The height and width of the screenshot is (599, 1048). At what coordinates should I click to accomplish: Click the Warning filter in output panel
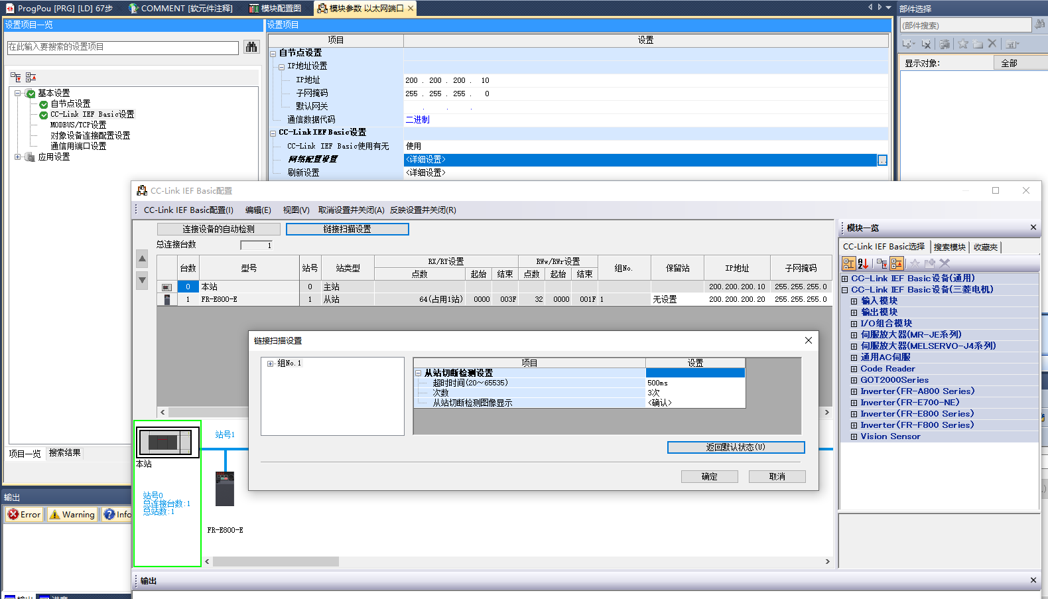[x=72, y=514]
